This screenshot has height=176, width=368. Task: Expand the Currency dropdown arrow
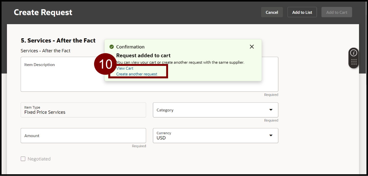point(271,135)
